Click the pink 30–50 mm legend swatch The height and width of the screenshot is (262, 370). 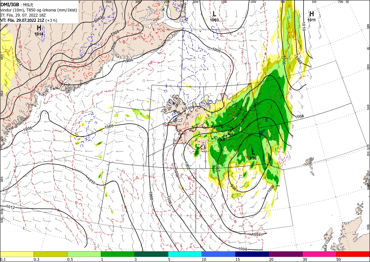point(320,254)
